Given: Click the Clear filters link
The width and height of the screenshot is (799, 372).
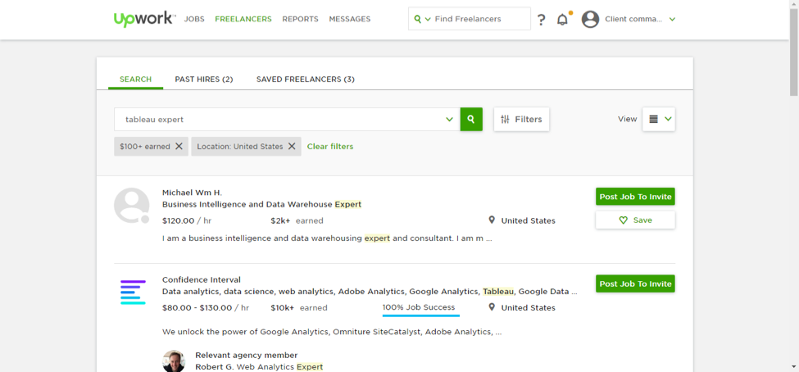Looking at the screenshot, I should pyautogui.click(x=329, y=146).
